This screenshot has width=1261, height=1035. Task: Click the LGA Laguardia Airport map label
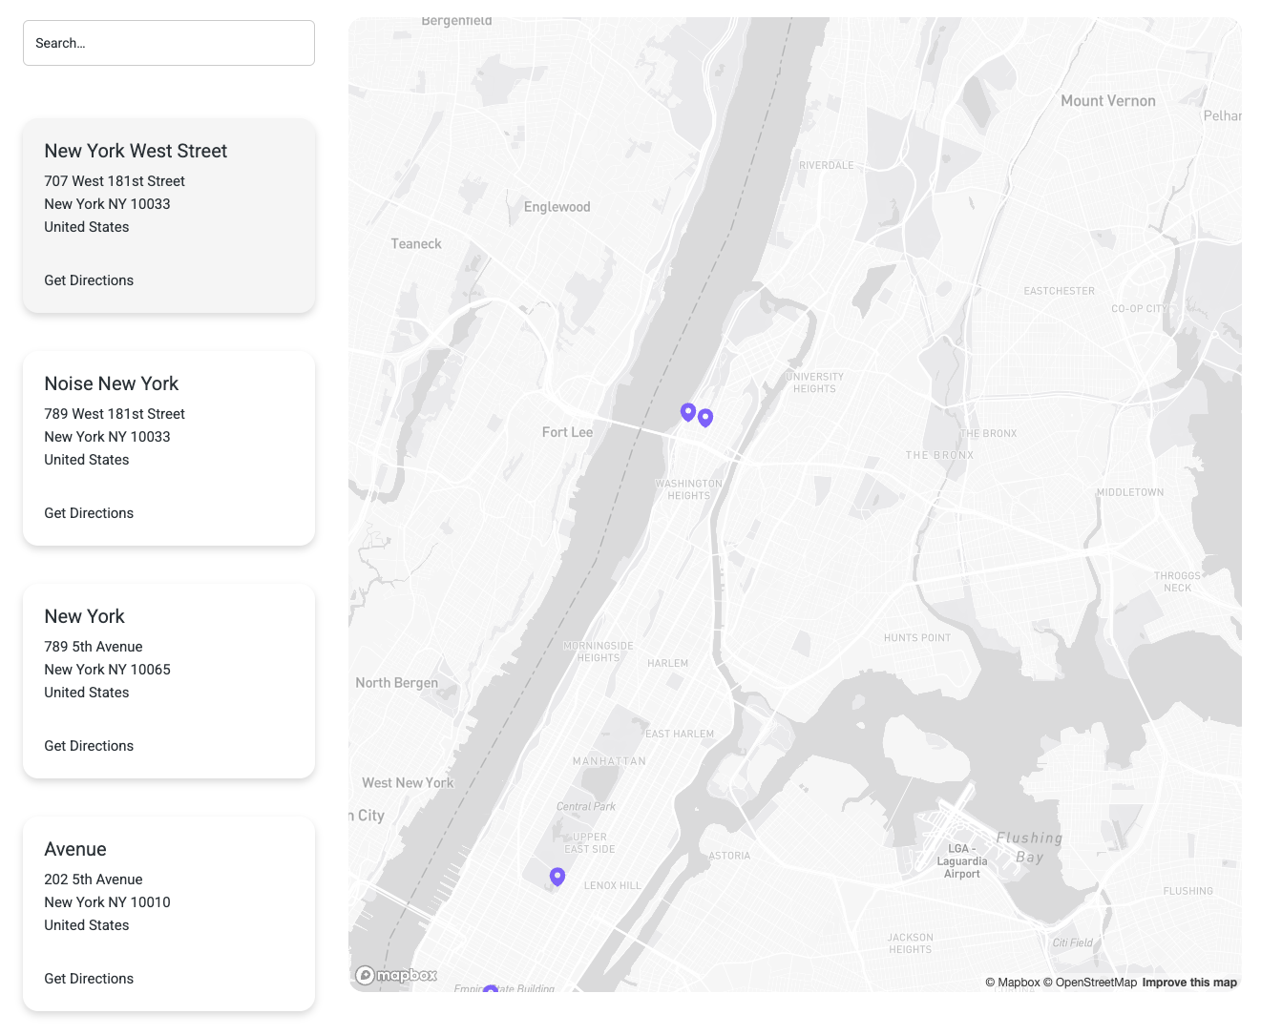click(961, 860)
